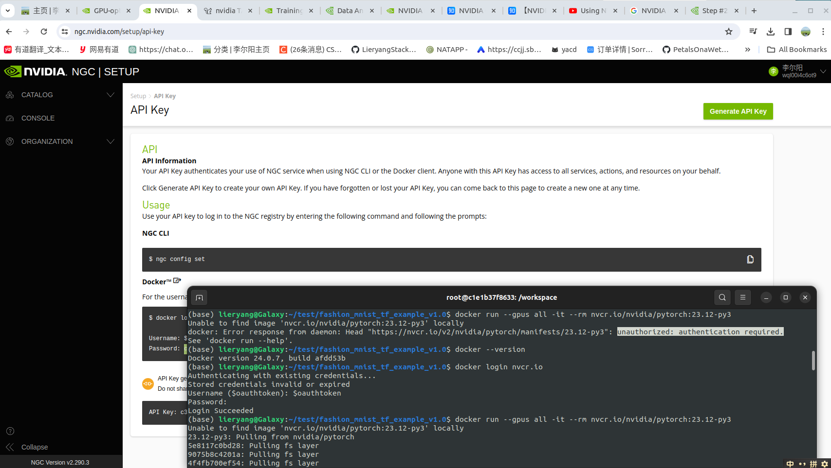
Task: Open the help question-mark icon in sidebar
Action: click(10, 431)
